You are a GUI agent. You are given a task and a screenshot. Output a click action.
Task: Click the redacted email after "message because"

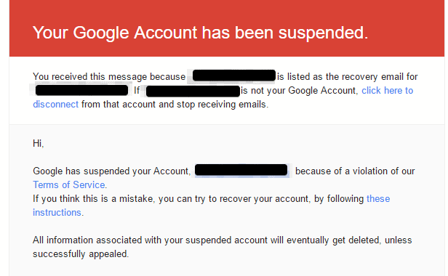[x=233, y=76]
